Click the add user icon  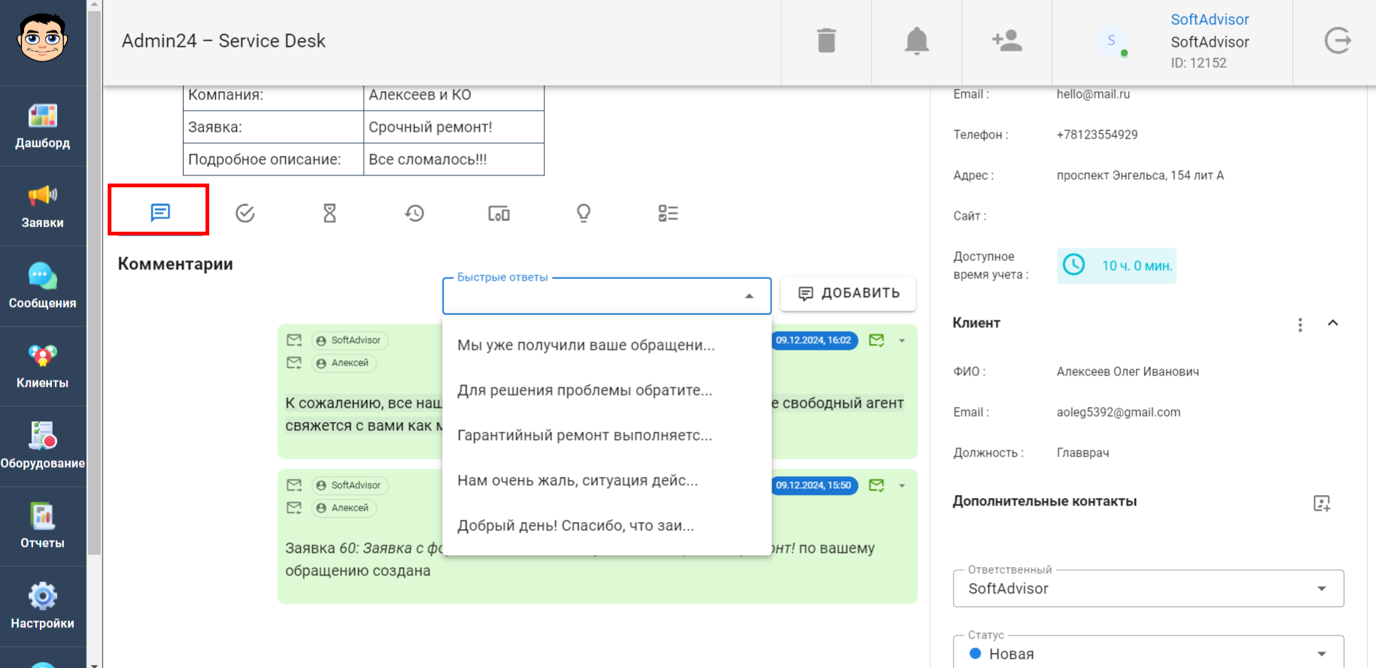coord(1006,41)
